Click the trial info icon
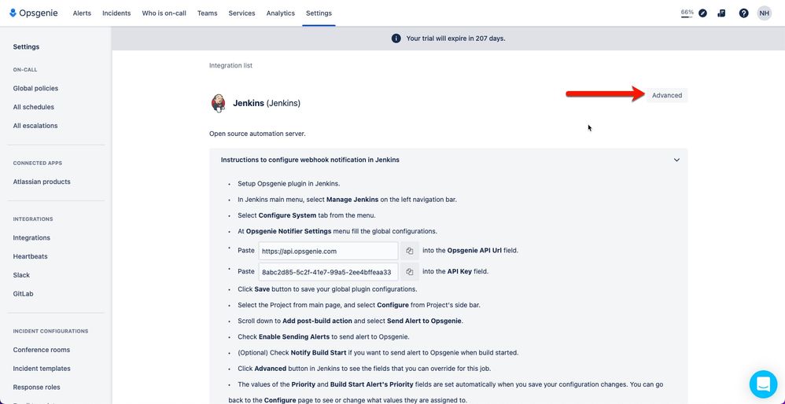Viewport: 785px width, 404px height. click(396, 39)
